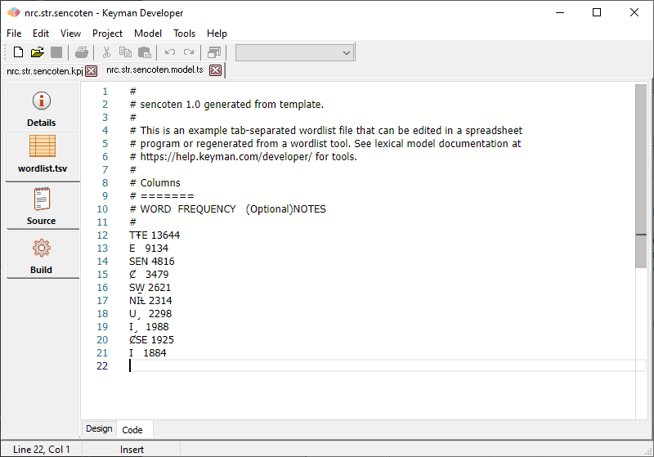The height and width of the screenshot is (457, 654).
Task: Click the 'Line 22, Col 1' status panel
Action: tap(42, 449)
